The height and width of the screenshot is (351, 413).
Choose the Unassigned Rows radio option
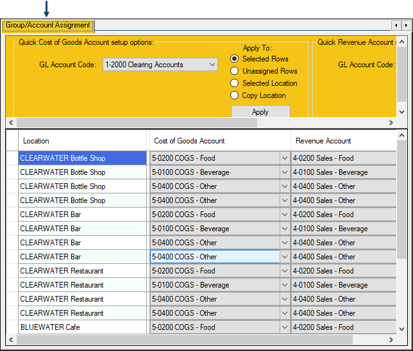(235, 71)
